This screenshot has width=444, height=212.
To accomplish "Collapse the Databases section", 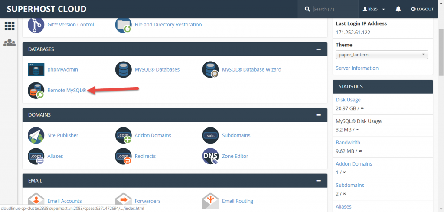I will 319,49.
